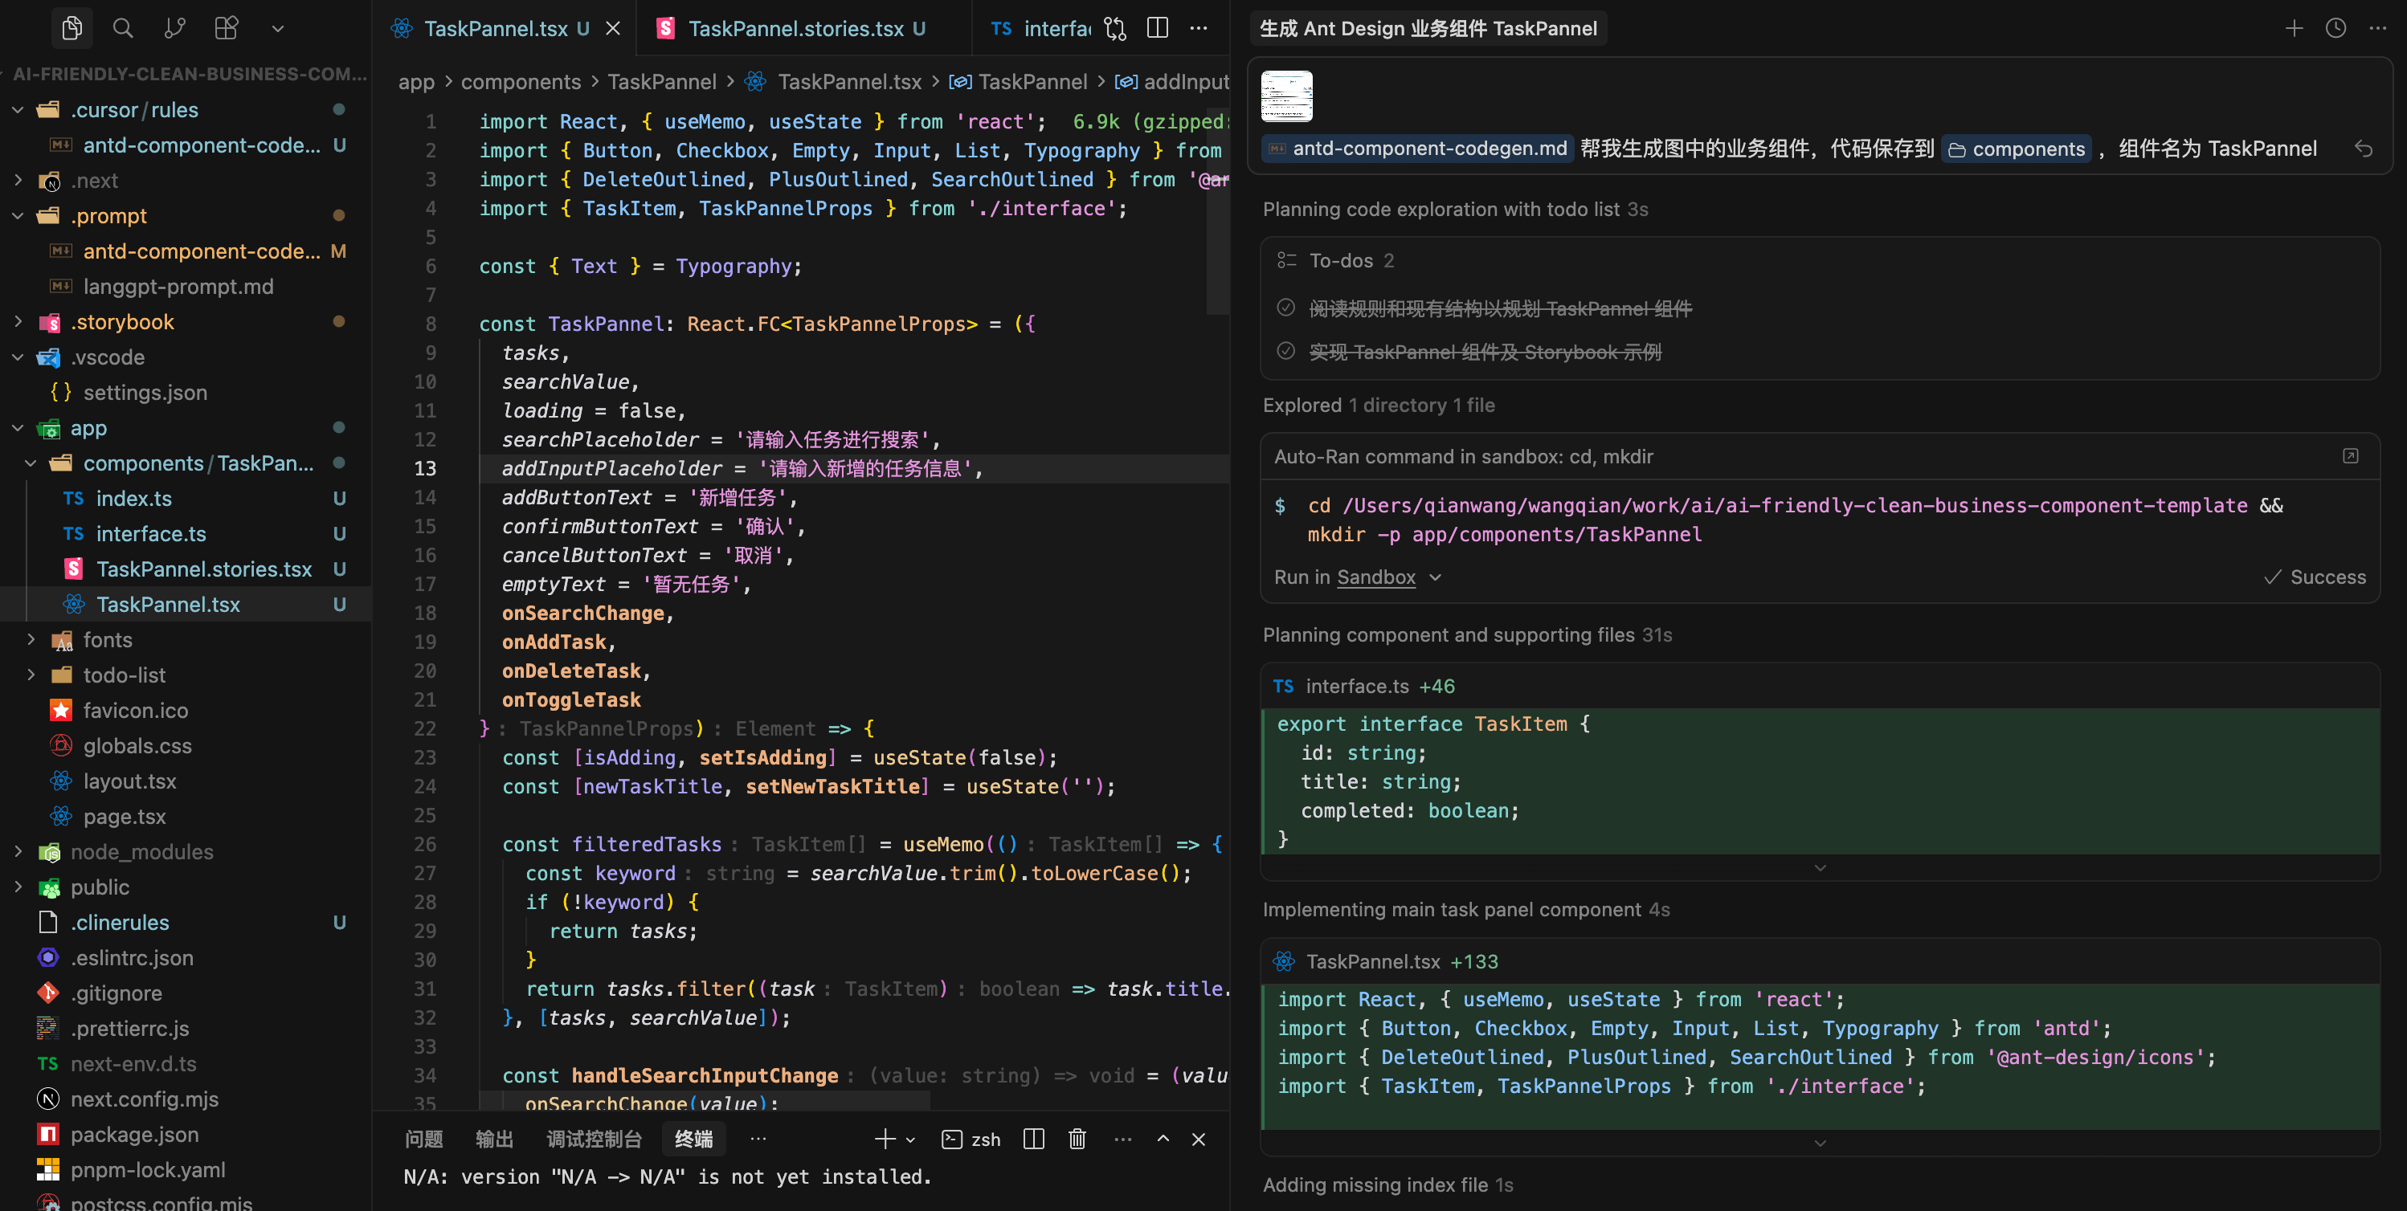Select the 调试控制台 panel tab
Viewport: 2407px width, 1211px height.
point(594,1138)
